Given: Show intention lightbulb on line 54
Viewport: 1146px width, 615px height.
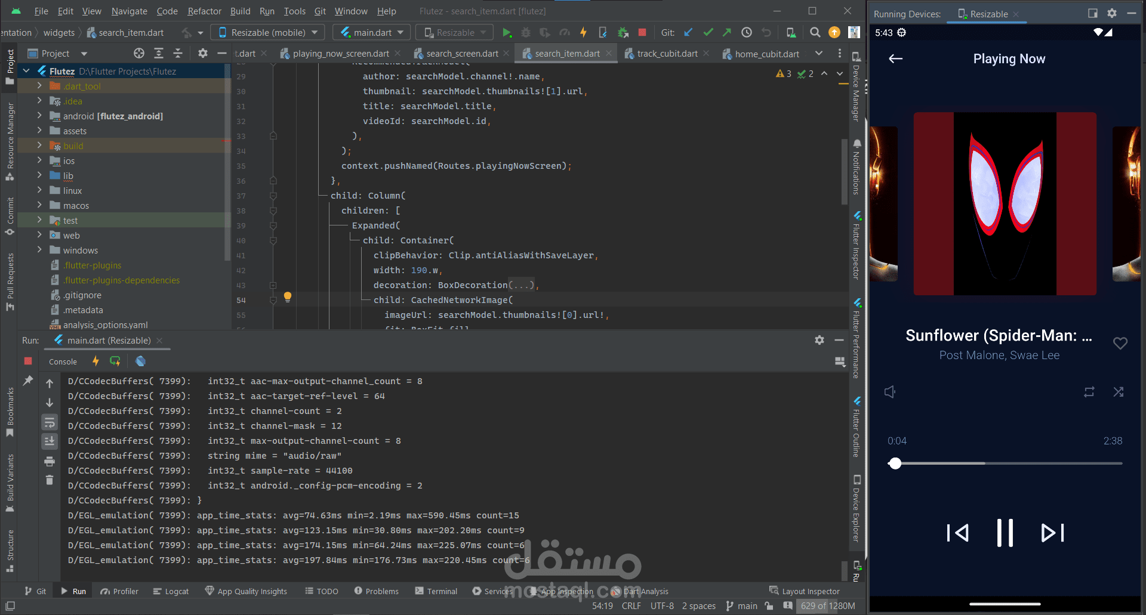Looking at the screenshot, I should pos(288,296).
